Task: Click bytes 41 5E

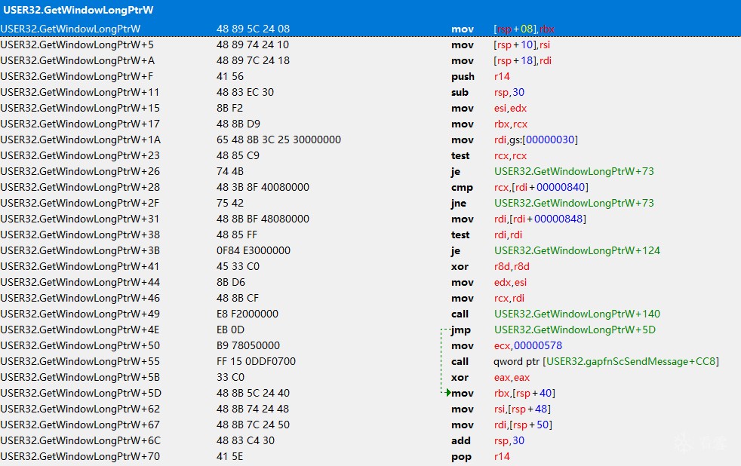Action: [x=229, y=456]
